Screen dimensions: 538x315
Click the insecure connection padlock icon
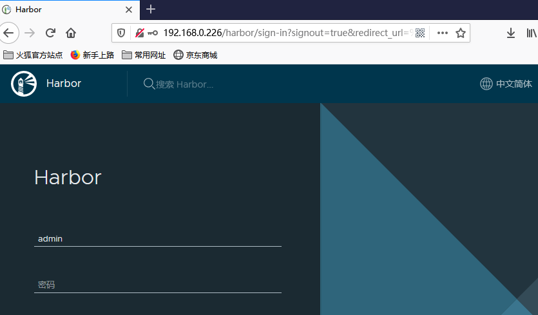[139, 33]
